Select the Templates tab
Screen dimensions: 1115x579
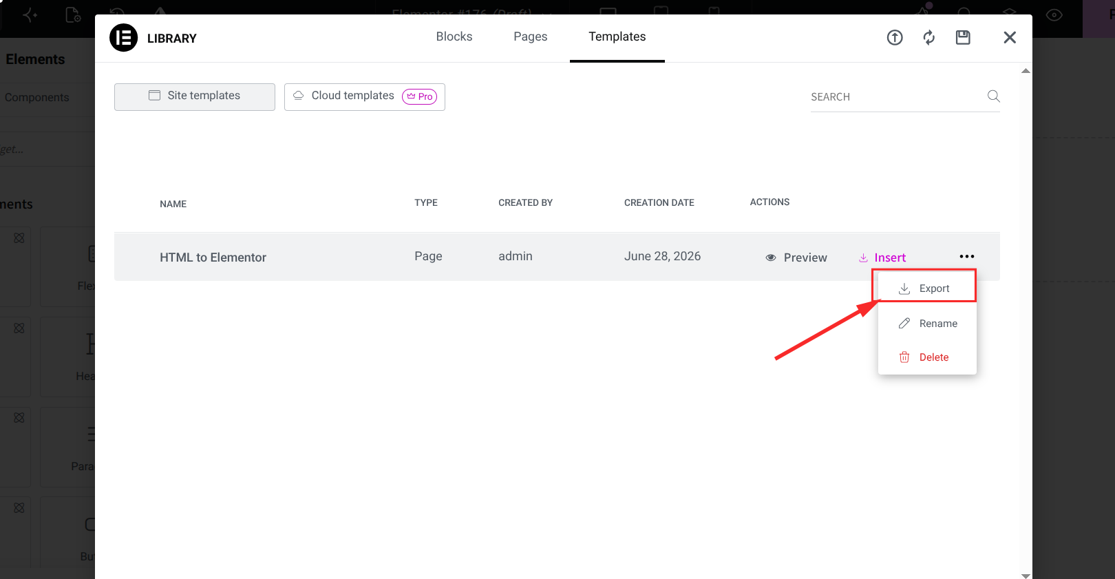coord(617,36)
